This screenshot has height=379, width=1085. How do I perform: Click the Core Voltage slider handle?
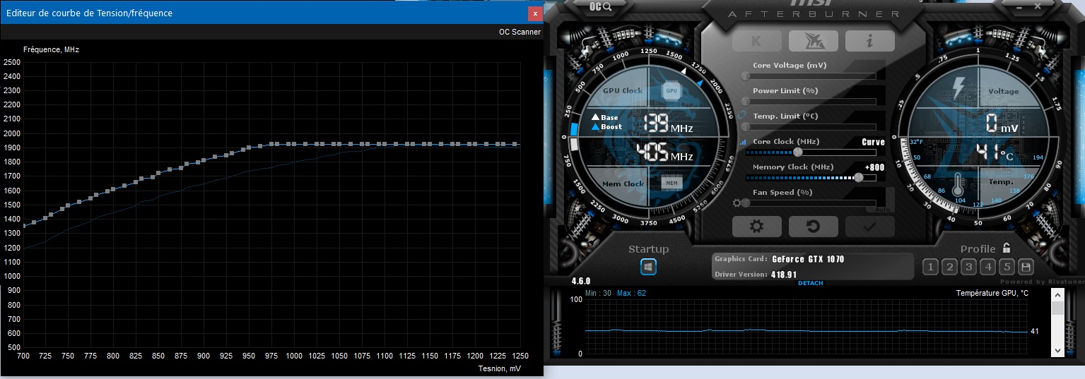coord(745,76)
